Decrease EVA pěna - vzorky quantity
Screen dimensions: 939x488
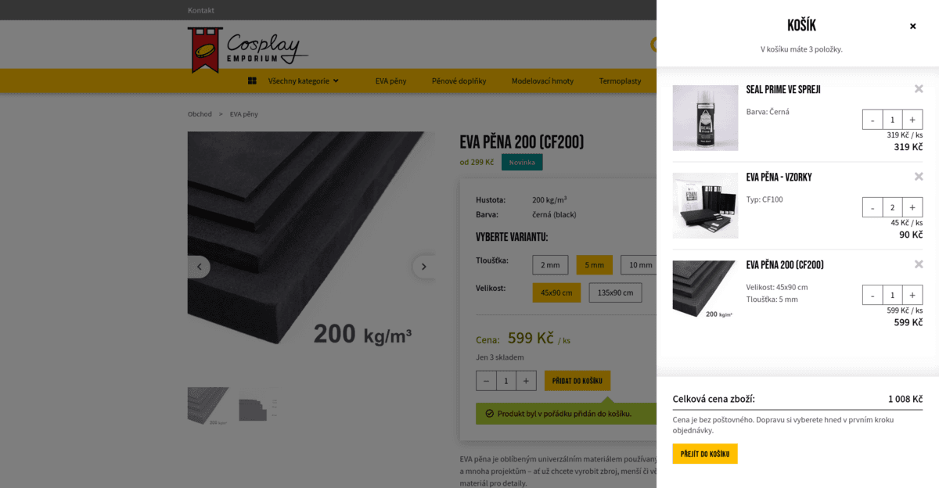(x=872, y=207)
